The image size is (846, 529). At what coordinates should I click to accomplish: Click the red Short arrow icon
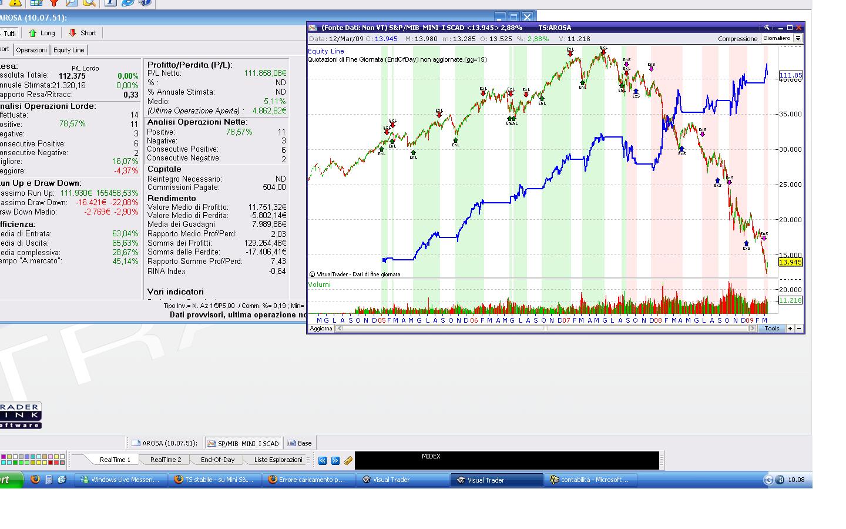(73, 33)
